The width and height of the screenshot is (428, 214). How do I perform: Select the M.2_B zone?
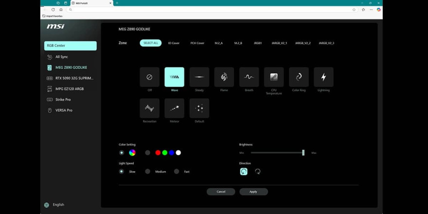238,43
